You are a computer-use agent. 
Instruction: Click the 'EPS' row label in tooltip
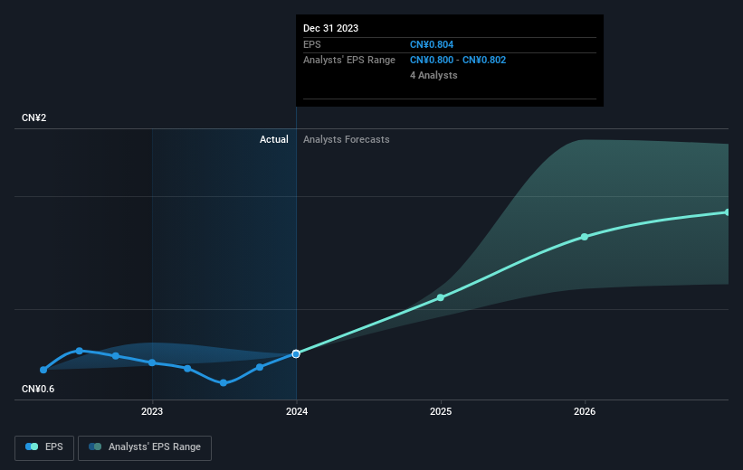(312, 44)
